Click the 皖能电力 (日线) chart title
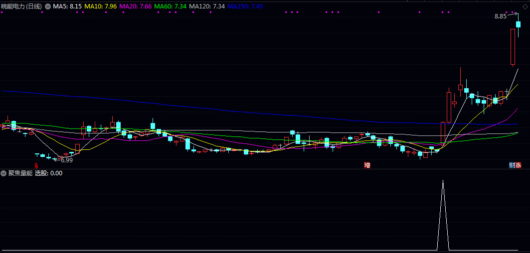The image size is (530, 253). pyautogui.click(x=21, y=6)
